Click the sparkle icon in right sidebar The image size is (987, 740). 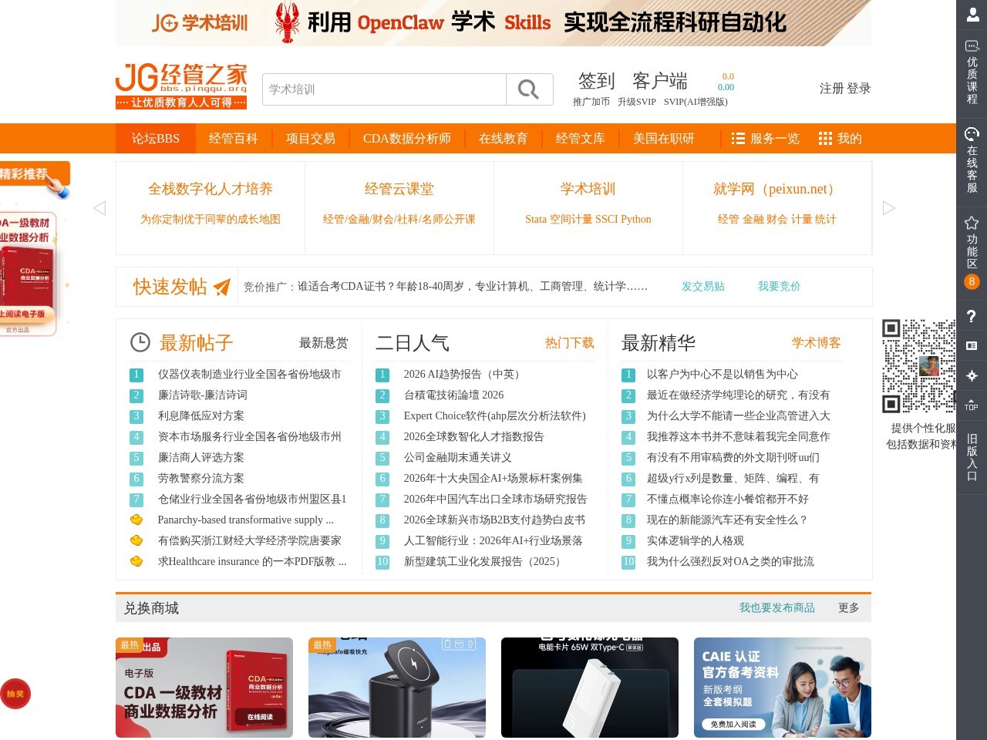(972, 375)
